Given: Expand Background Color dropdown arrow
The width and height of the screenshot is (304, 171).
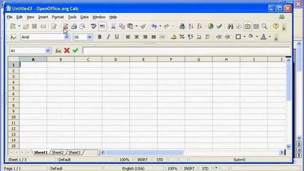Looking at the screenshot, I should [257, 37].
